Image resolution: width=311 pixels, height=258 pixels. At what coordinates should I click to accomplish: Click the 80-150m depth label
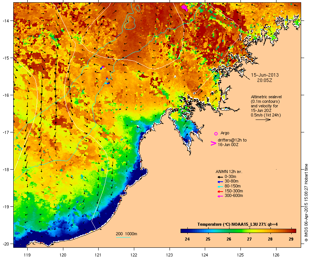(x=232, y=186)
